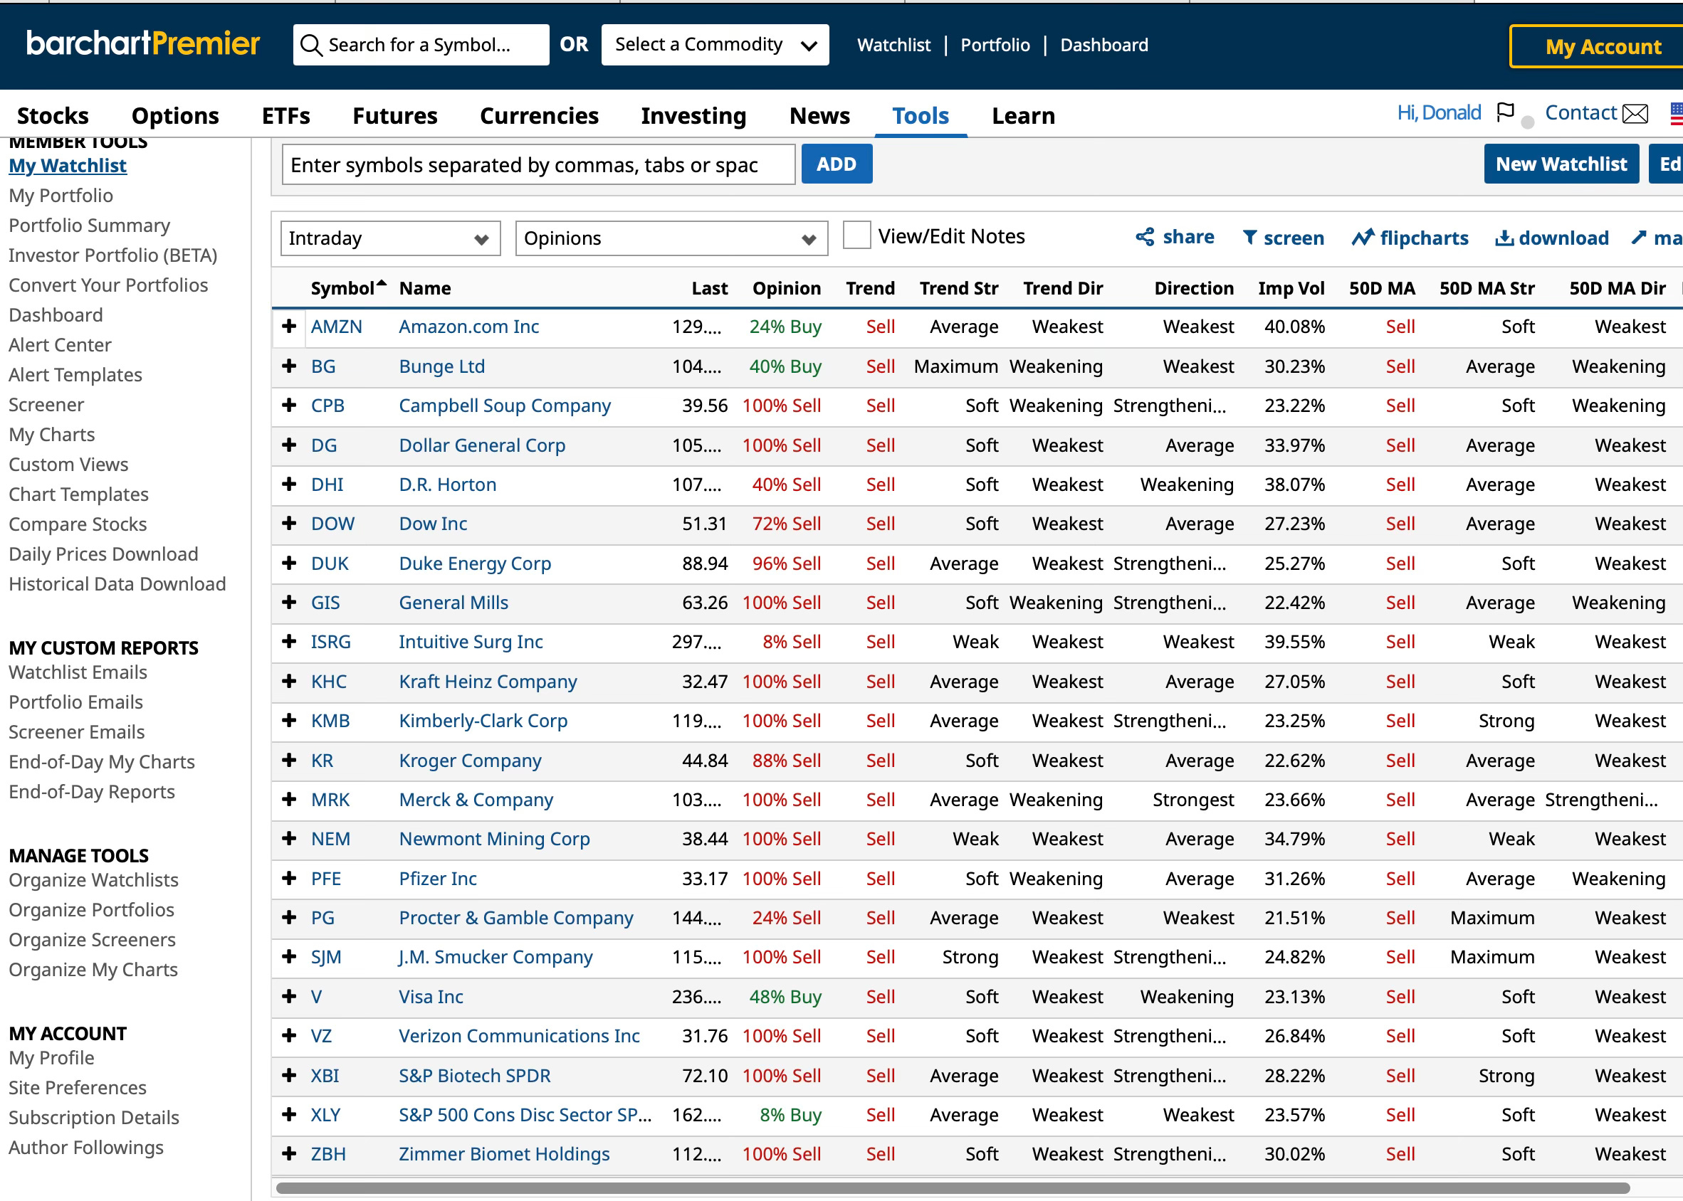Expand the ZBH row plus icon

[289, 1155]
